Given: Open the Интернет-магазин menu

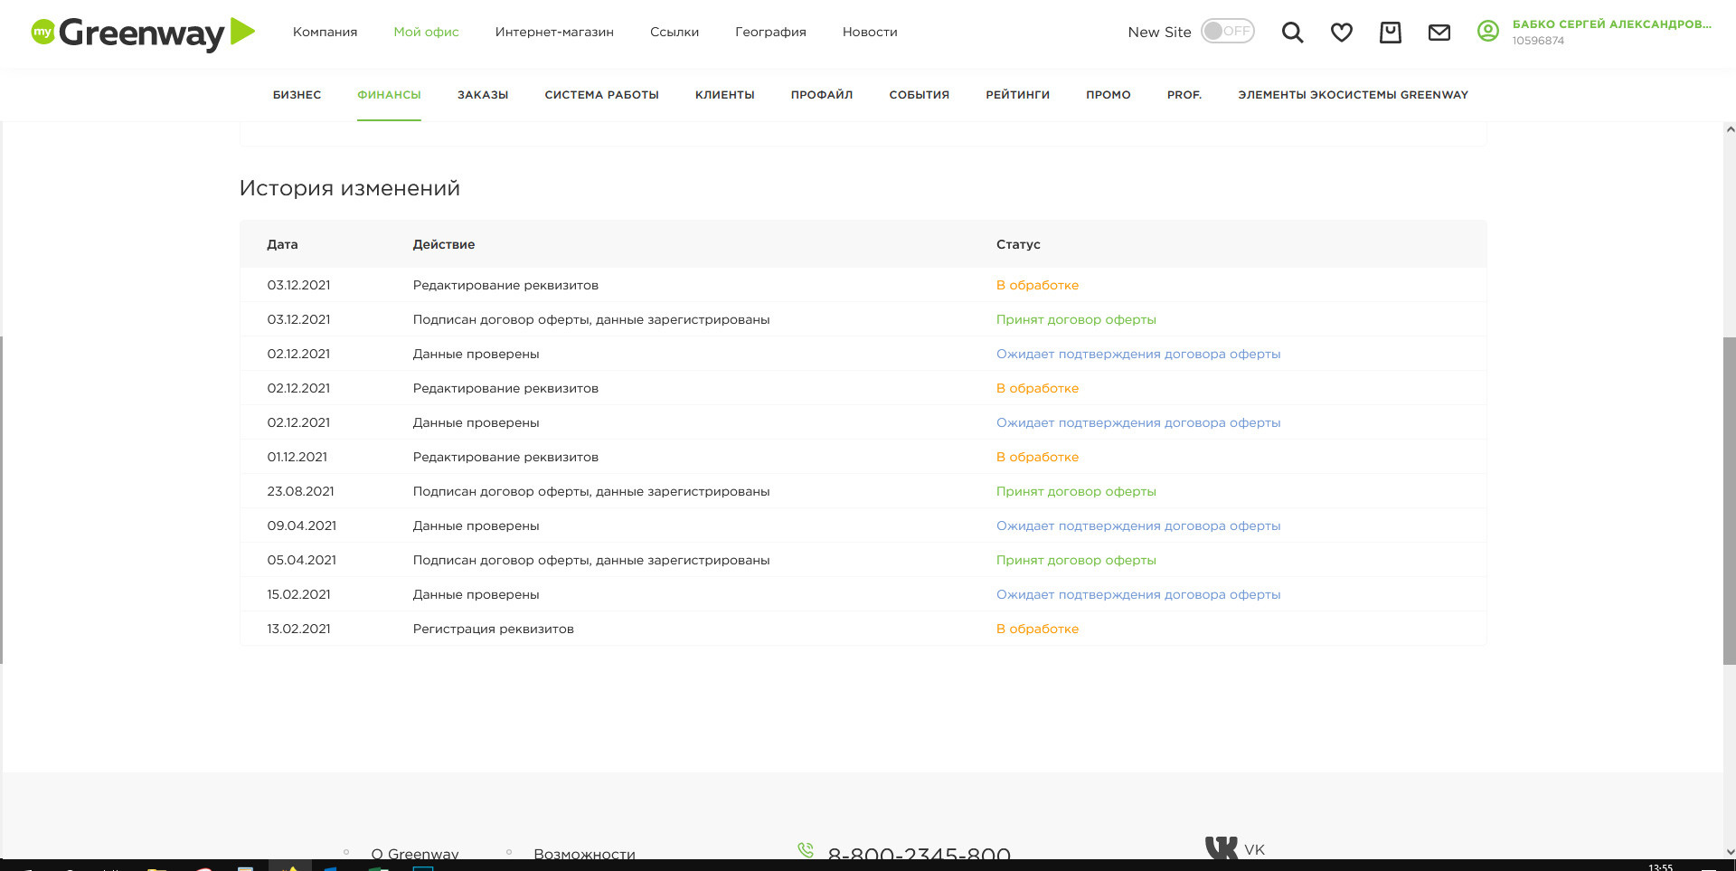Looking at the screenshot, I should (x=554, y=32).
